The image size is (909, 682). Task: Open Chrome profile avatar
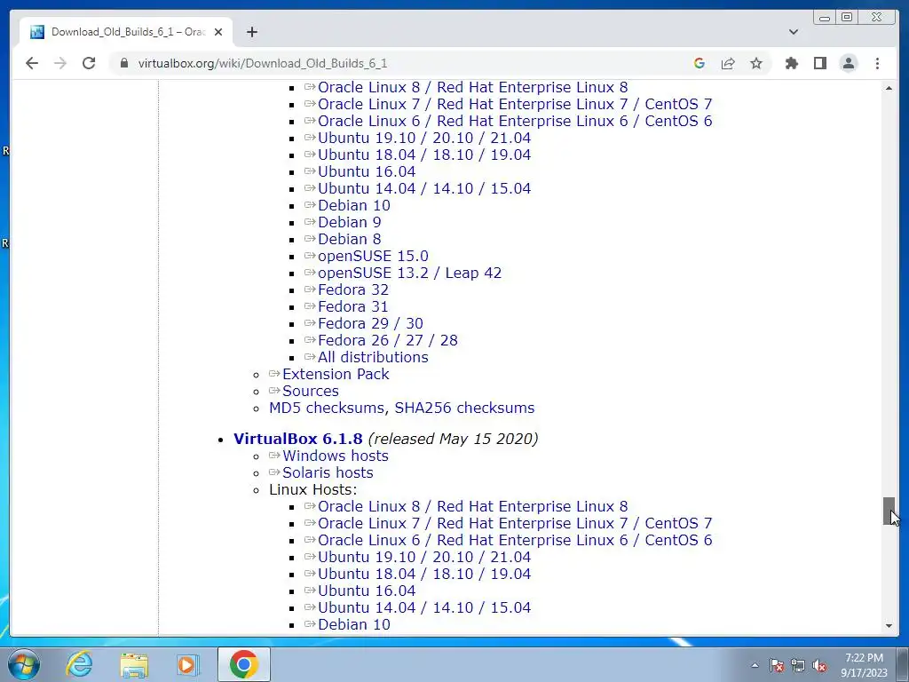coord(848,63)
